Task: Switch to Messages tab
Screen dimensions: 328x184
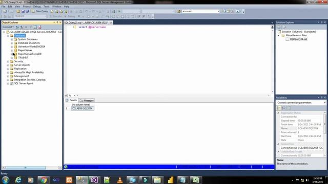Action: click(x=87, y=101)
